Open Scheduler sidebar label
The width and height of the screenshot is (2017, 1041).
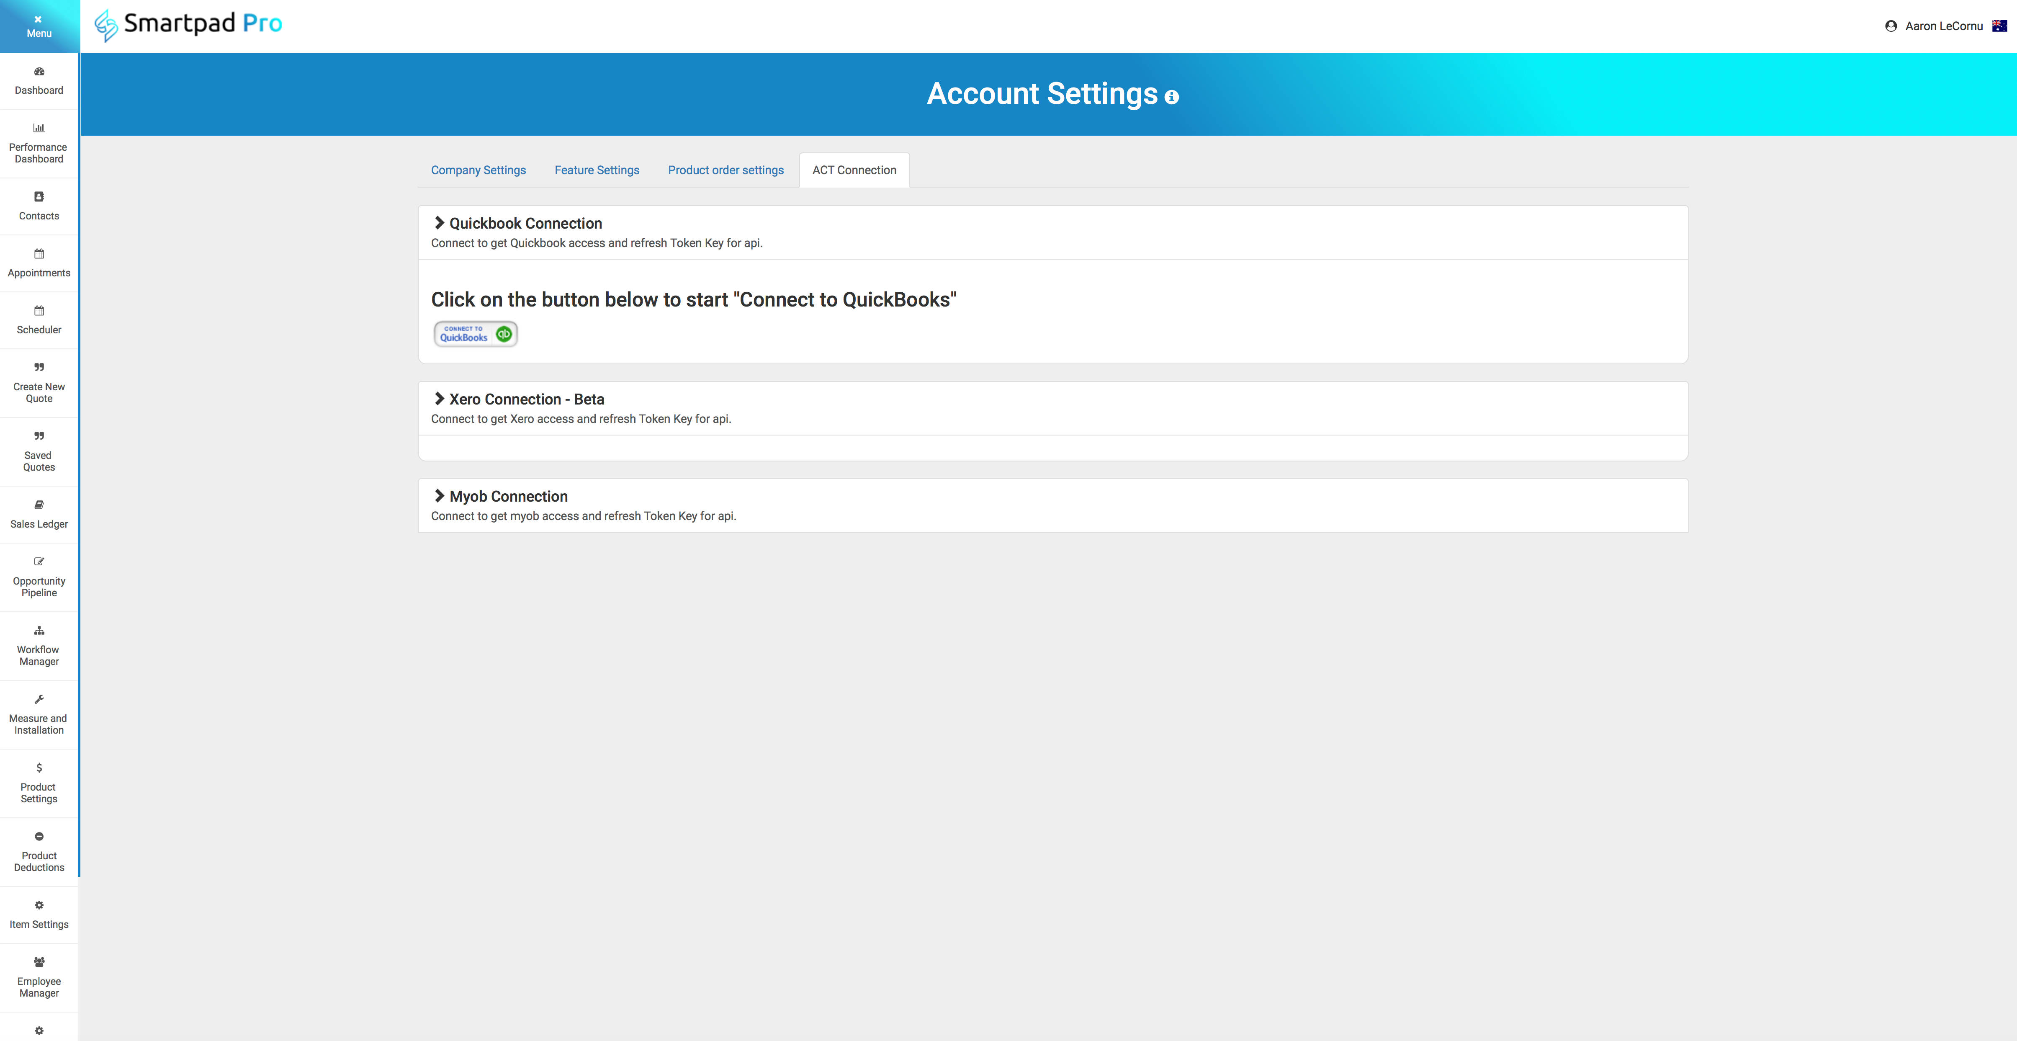[39, 330]
